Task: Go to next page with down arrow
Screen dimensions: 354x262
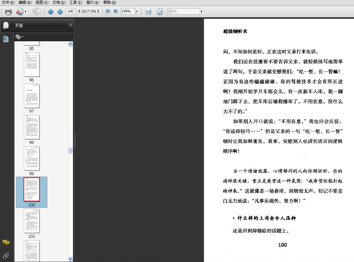Action: coord(60,12)
